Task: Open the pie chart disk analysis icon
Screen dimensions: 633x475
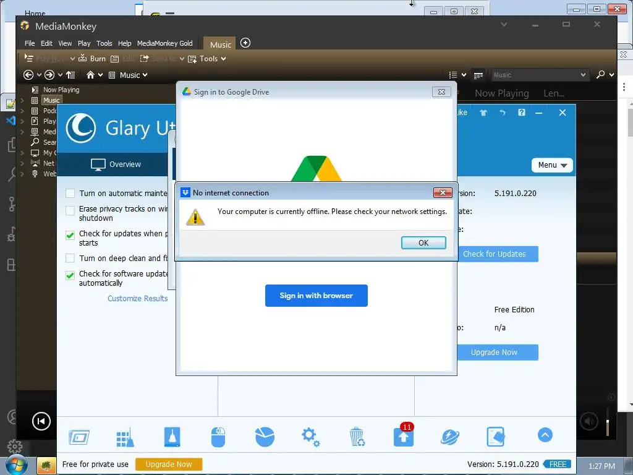Action: 265,437
